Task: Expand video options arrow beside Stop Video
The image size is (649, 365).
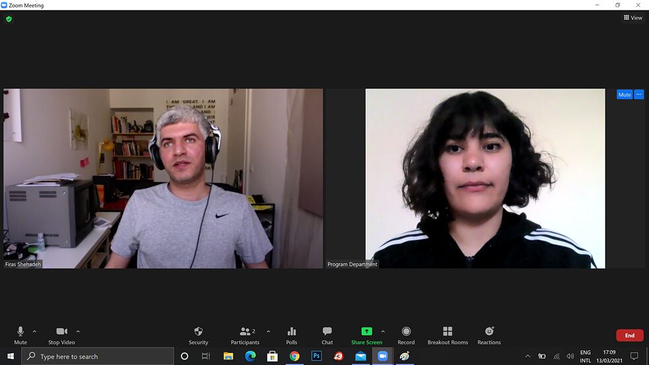Action: point(78,331)
